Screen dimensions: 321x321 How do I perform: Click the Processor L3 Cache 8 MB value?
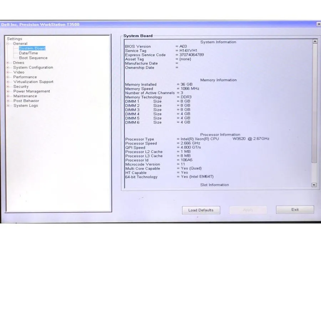[185, 156]
